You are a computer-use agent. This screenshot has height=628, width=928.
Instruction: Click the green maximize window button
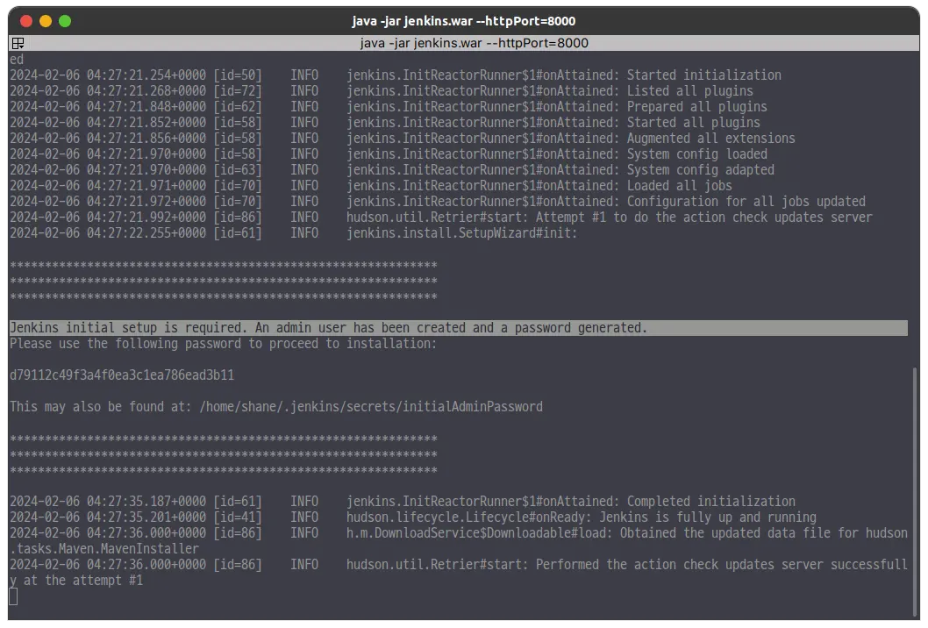pos(65,21)
